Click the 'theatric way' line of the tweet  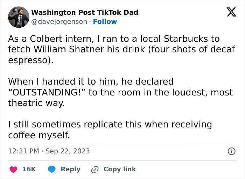(x=36, y=103)
